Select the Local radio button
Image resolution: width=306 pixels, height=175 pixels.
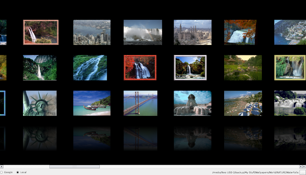click(18, 172)
